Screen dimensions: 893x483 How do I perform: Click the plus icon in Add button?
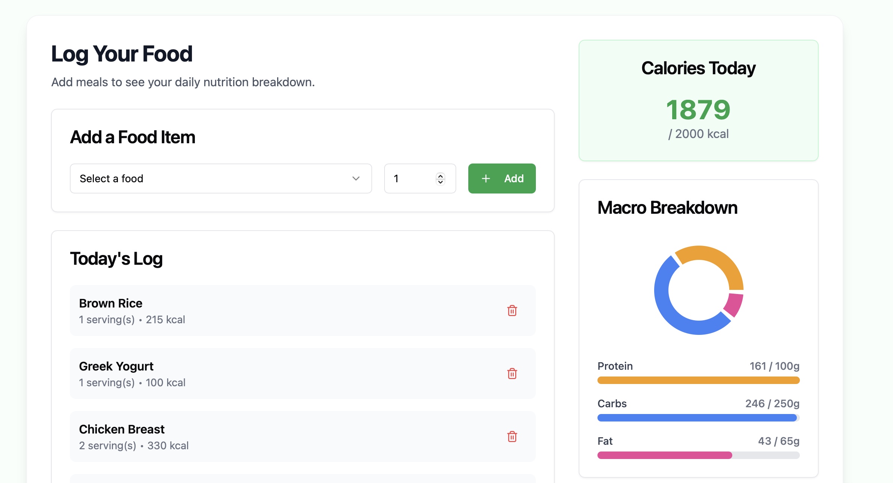tap(486, 178)
